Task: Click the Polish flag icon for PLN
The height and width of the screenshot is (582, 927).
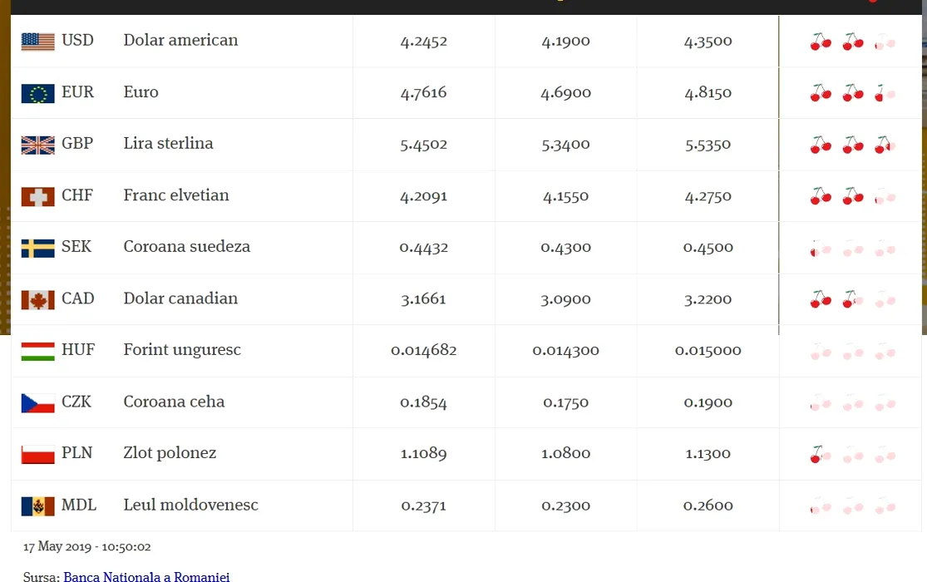Action: (x=38, y=454)
